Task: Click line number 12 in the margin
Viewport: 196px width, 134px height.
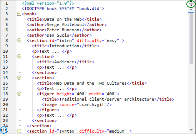Action: pyautogui.click(x=5, y=62)
